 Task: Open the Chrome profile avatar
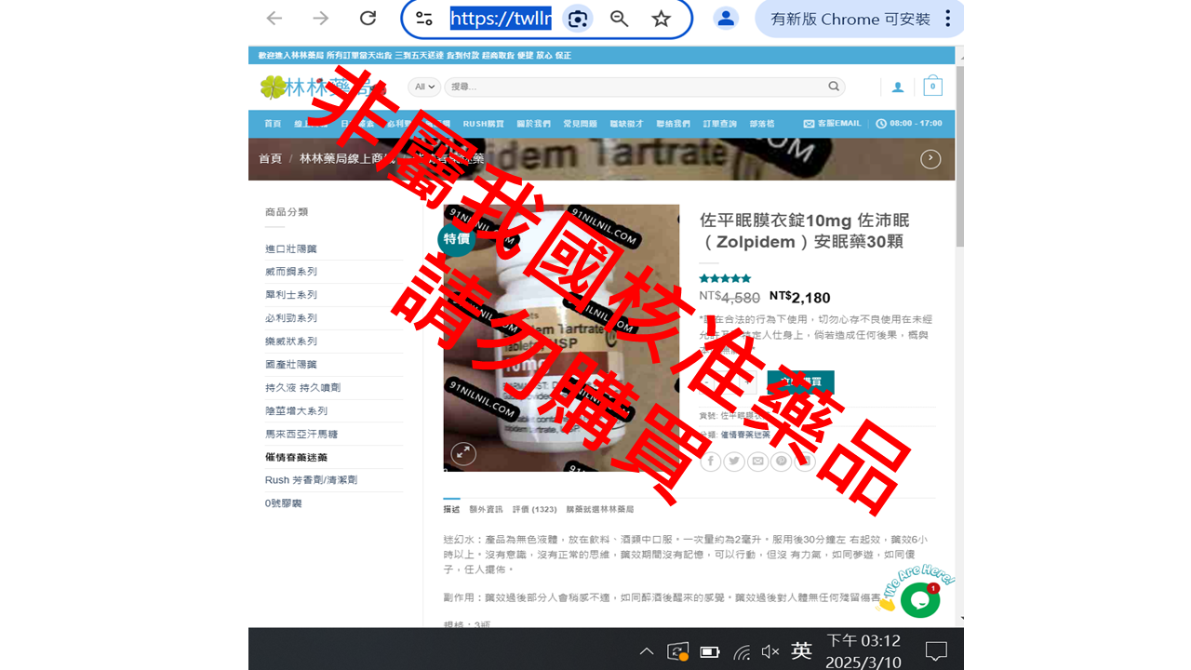(726, 19)
